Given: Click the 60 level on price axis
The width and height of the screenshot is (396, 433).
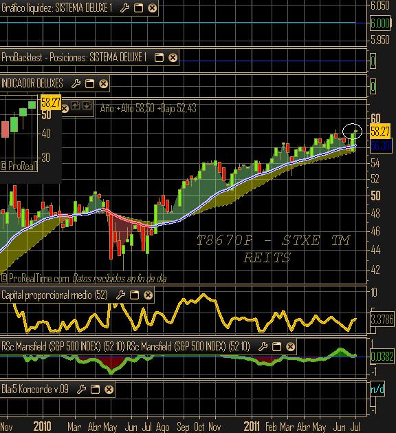Looking at the screenshot, I should point(375,118).
